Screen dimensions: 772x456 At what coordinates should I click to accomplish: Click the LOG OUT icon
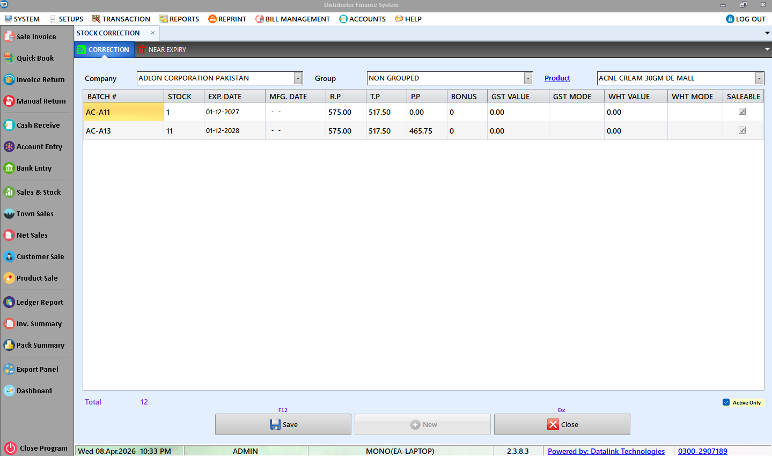(730, 19)
